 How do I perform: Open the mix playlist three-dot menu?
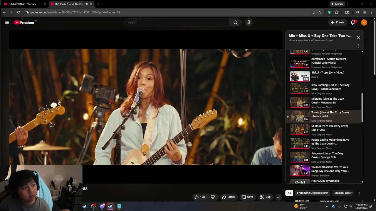click(358, 46)
